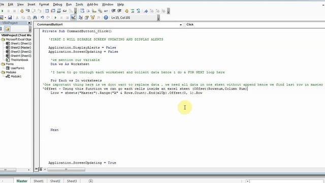Click the Step Into debug icon
The width and height of the screenshot is (325, 183).
[x=27, y=11]
